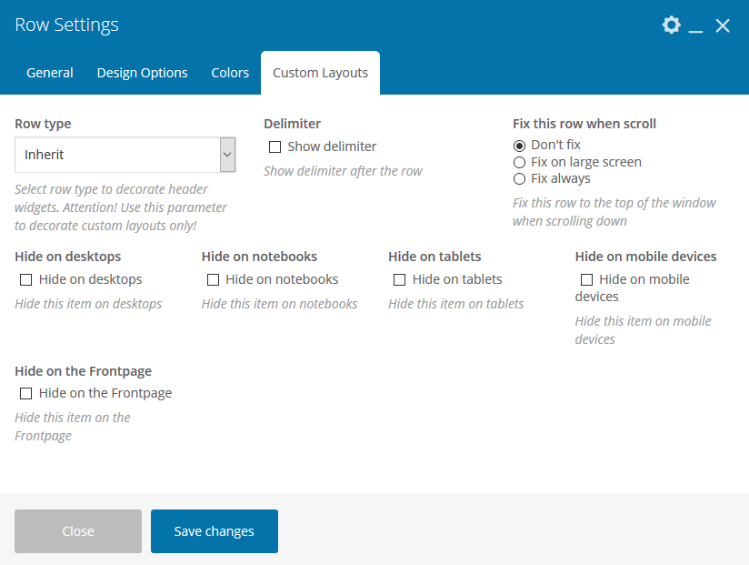The width and height of the screenshot is (749, 565).
Task: Click 'Fix this row to the top' description
Action: tap(614, 212)
